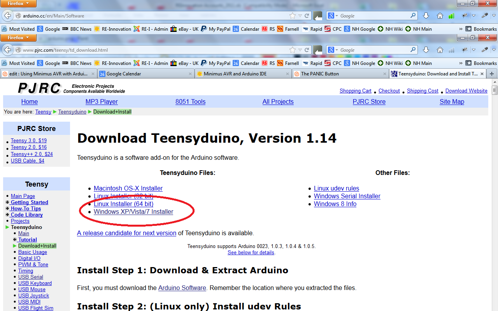Viewport: 498px width, 311px height.
Task: Switch to The PANIC Button tab
Action: [340, 74]
